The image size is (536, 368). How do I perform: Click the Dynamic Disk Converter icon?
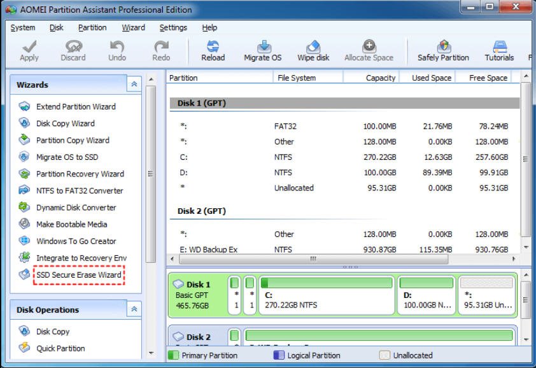click(24, 208)
